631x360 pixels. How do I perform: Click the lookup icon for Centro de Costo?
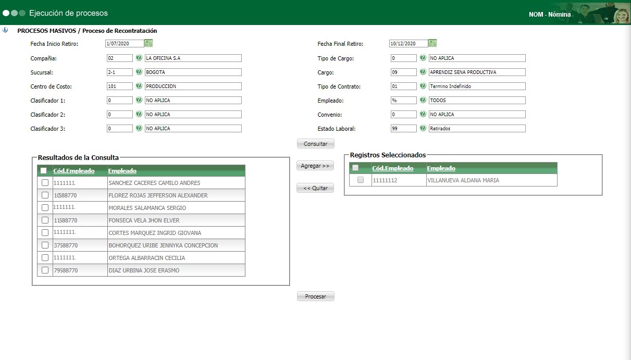139,86
